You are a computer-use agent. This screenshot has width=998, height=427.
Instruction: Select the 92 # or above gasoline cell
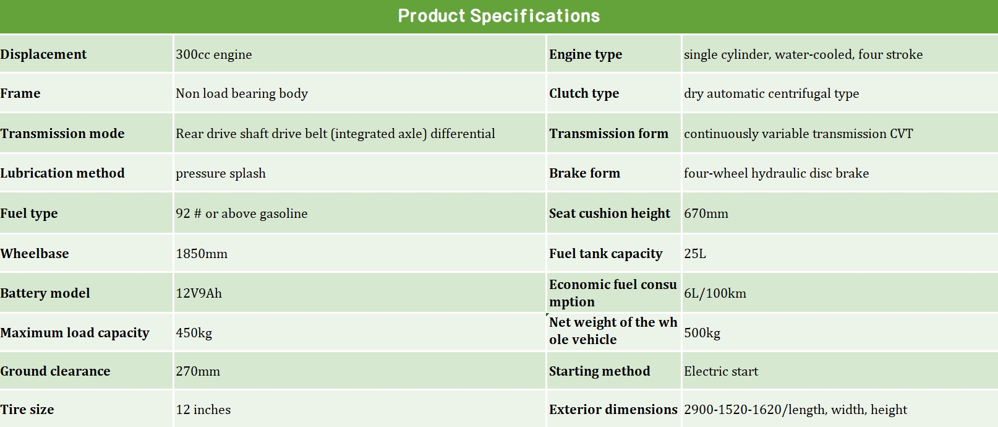[x=242, y=213]
